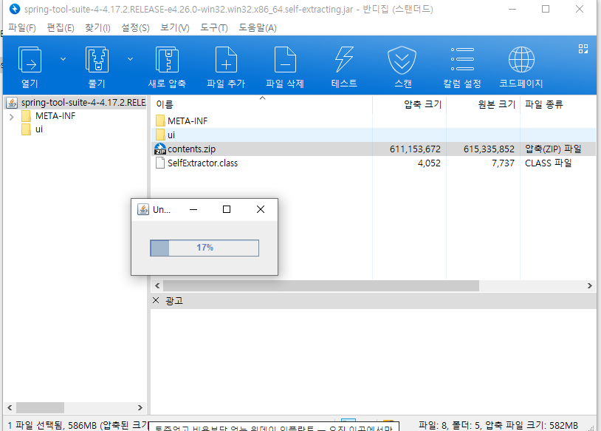Click the 테스트 lightning icon
Viewport: 601px width, 431px height.
coord(344,60)
